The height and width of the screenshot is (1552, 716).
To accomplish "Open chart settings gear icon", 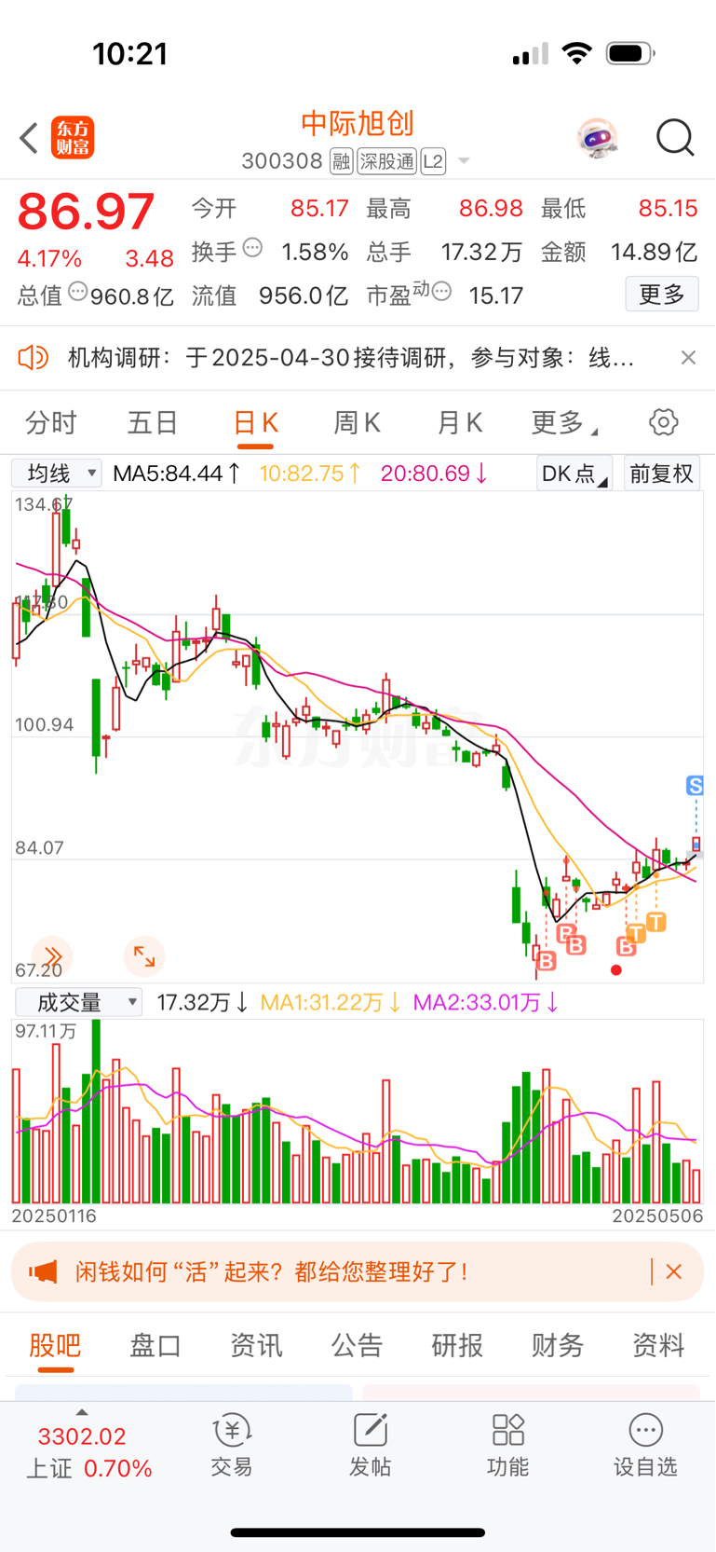I will [664, 422].
